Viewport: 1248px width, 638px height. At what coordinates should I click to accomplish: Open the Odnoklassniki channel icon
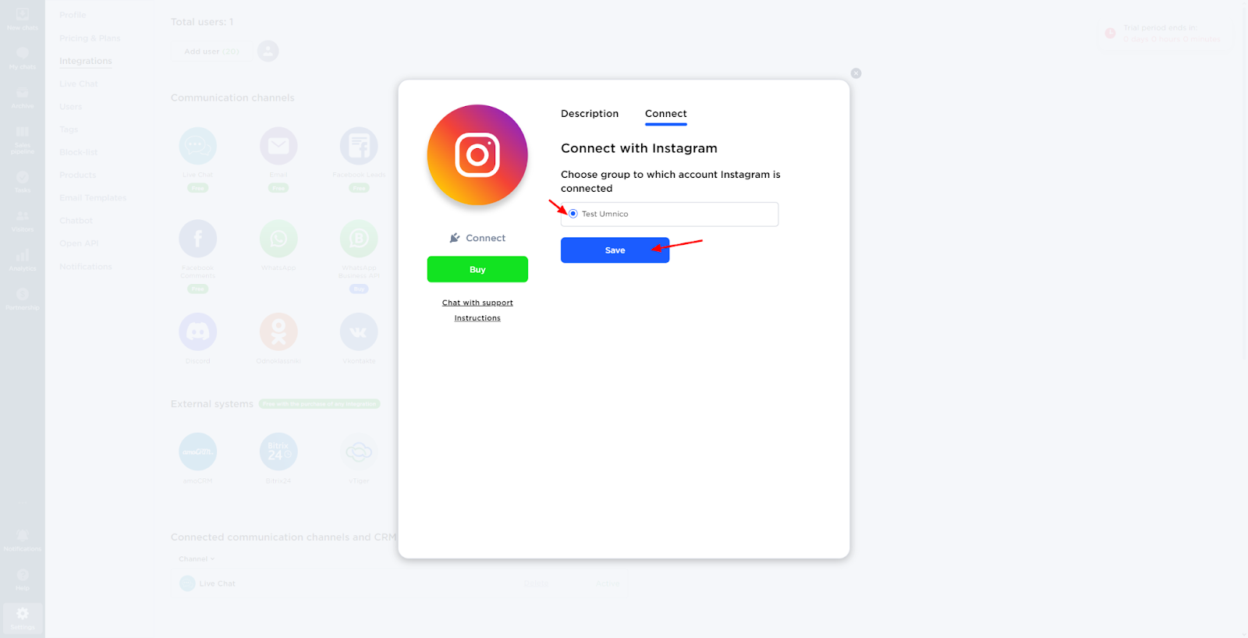click(x=278, y=332)
